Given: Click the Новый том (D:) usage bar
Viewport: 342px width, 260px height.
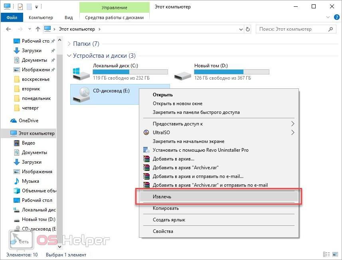Looking at the screenshot, I should point(231,72).
